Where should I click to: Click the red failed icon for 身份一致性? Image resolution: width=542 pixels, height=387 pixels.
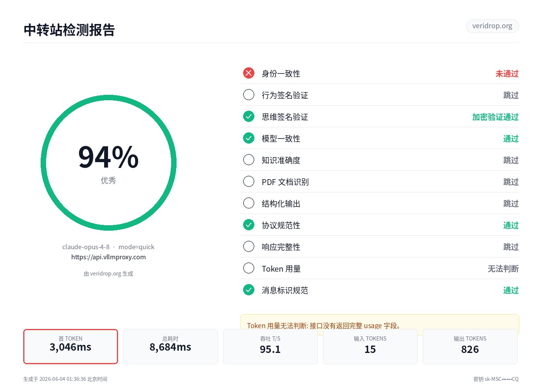pos(249,73)
